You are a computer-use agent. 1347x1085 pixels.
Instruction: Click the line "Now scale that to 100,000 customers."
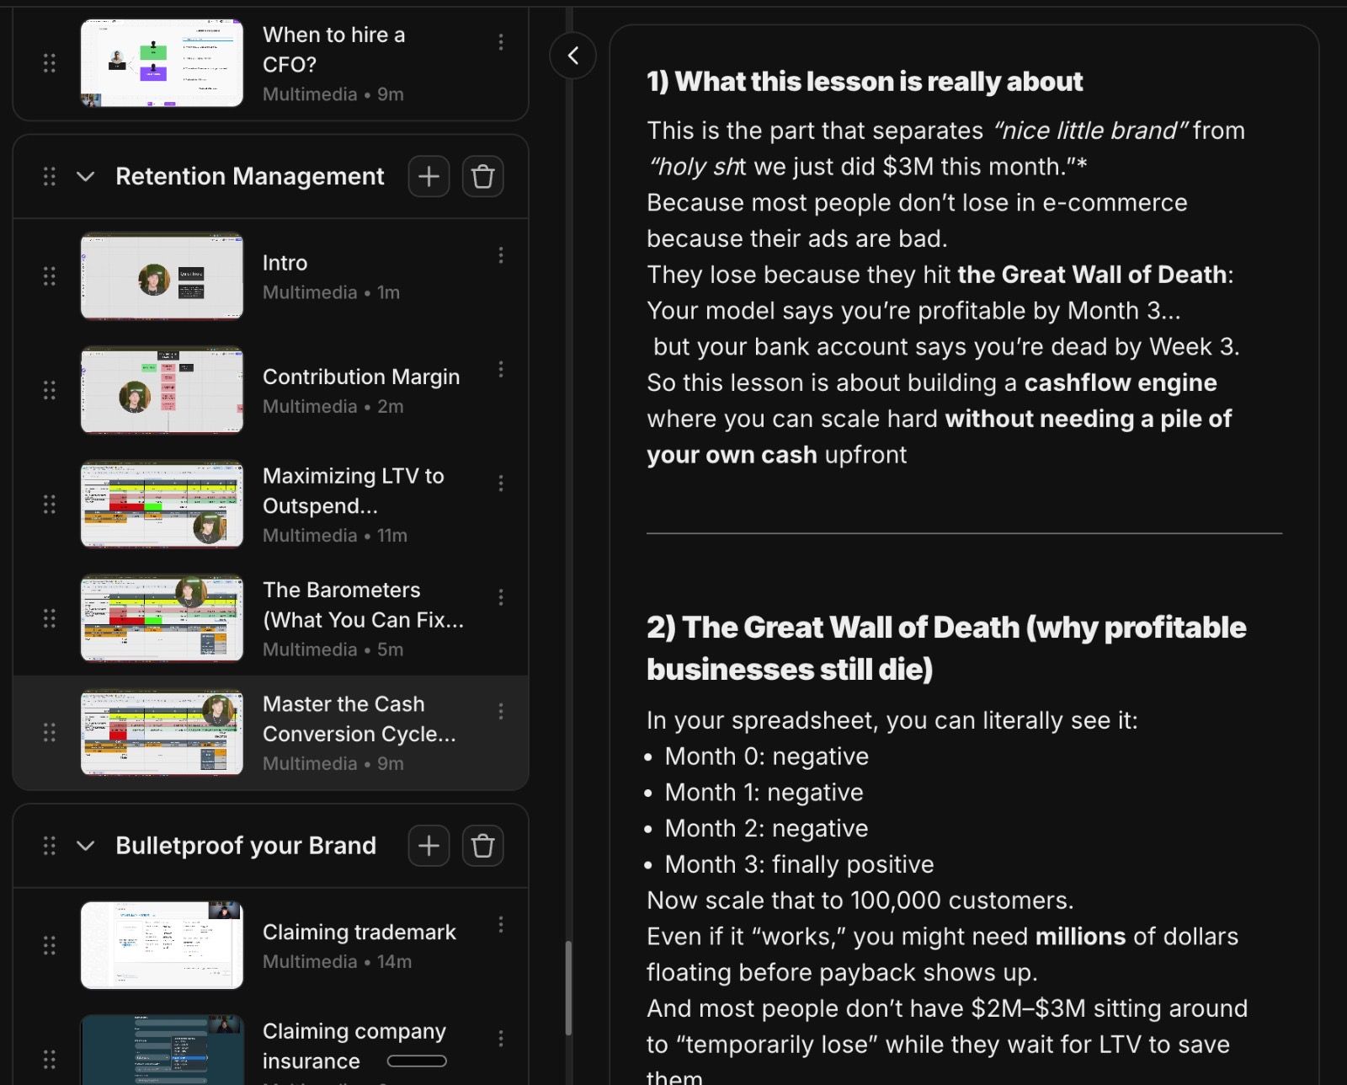pyautogui.click(x=860, y=901)
